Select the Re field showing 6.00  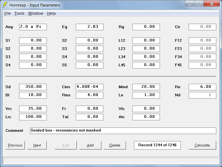click(202, 87)
